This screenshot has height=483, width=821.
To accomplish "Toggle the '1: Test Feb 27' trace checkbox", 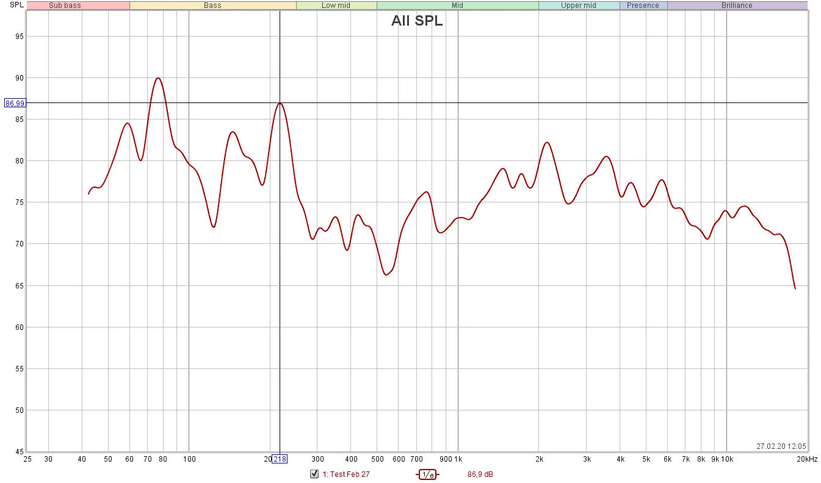I will click(x=314, y=474).
